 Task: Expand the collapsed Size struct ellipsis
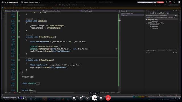point(35,90)
